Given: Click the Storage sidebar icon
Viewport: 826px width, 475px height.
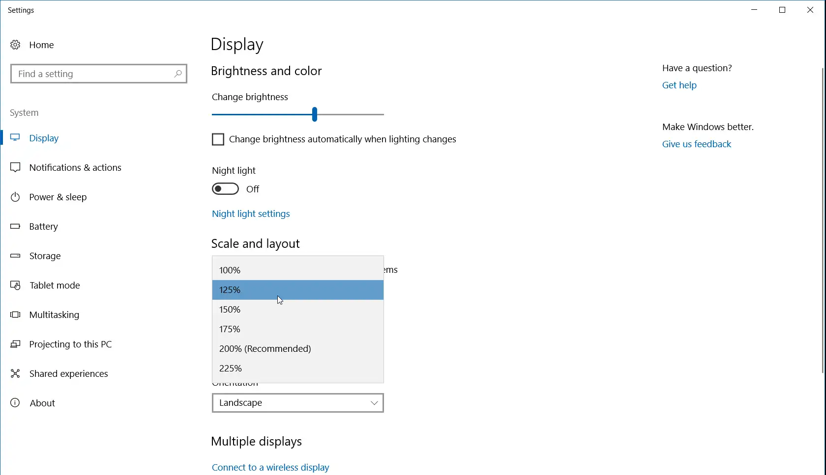Looking at the screenshot, I should (15, 256).
